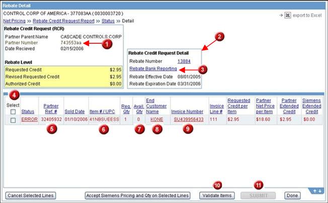The width and height of the screenshot is (328, 203).
Task: Click the Cancel Selected Lines button
Action: [31, 195]
